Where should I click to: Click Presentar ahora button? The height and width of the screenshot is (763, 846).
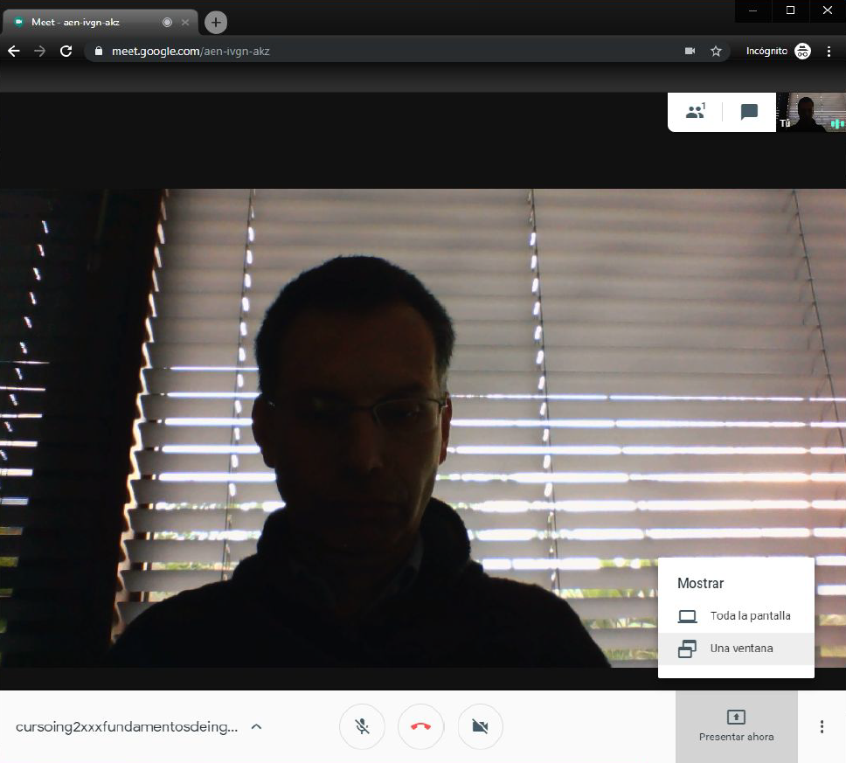(x=737, y=726)
